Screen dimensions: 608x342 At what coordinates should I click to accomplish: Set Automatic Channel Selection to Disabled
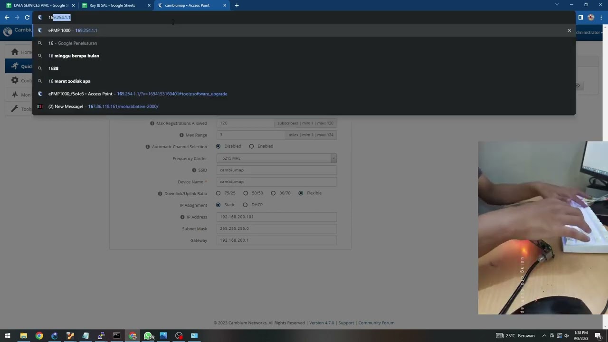tap(218, 146)
